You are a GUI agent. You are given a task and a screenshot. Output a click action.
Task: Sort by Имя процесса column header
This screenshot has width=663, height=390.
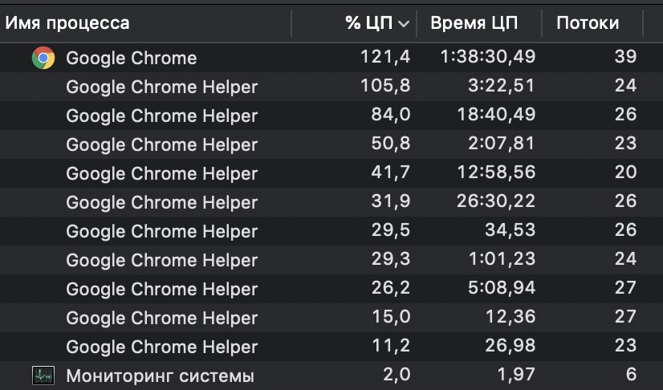point(67,22)
